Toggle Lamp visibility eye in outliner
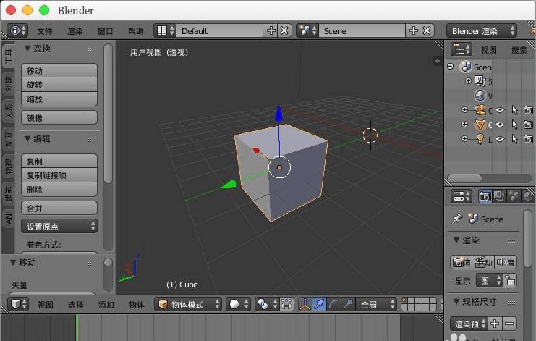This screenshot has width=536, height=341. tap(500, 139)
